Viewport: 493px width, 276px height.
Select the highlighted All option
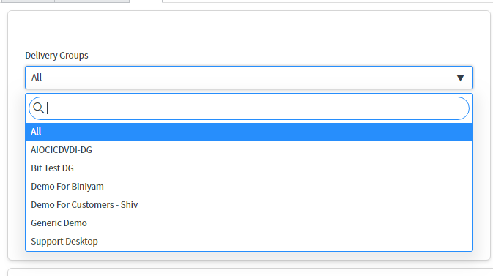pyautogui.click(x=249, y=132)
